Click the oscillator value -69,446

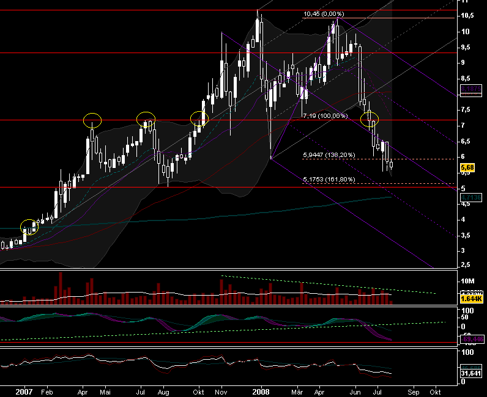(472, 339)
